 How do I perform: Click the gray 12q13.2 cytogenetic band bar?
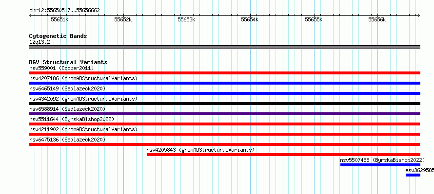point(225,47)
